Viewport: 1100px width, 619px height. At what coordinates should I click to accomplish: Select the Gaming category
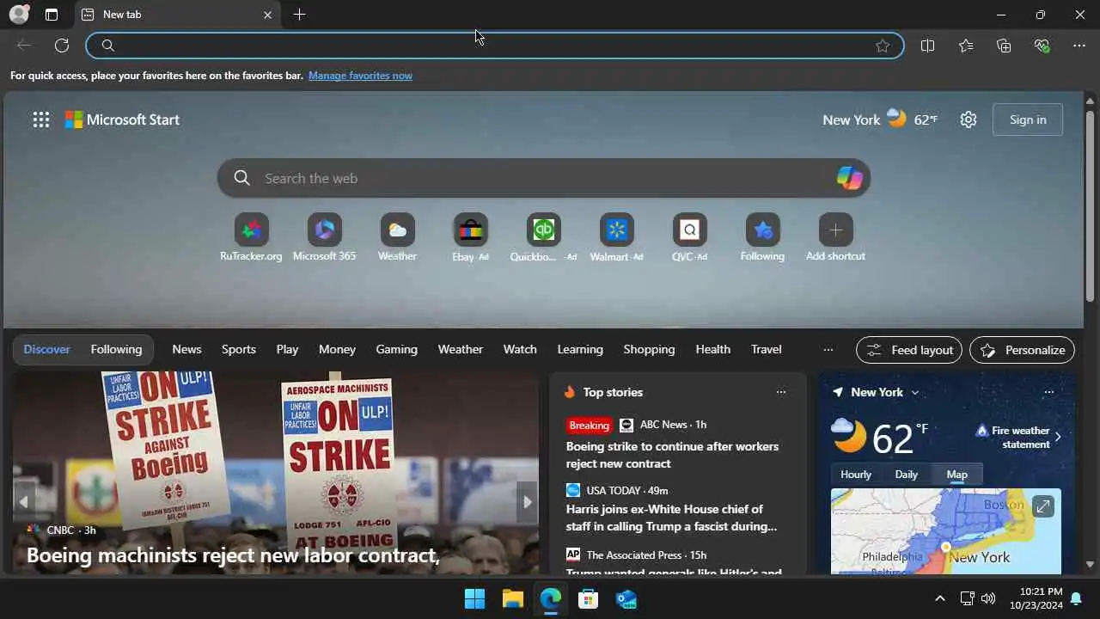point(396,349)
